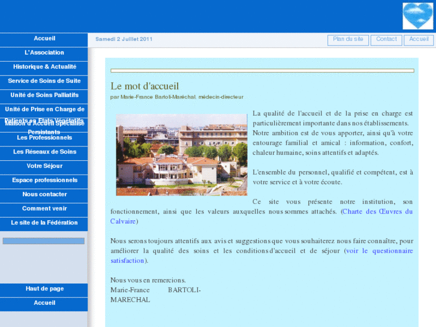Open Les Professionnels page
436x327 pixels.
point(44,139)
